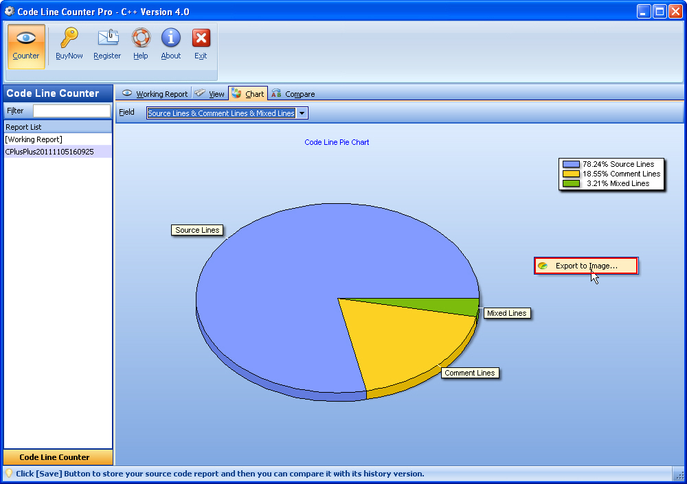
Task: Click green Mixed Lines legend swatch
Action: point(571,183)
